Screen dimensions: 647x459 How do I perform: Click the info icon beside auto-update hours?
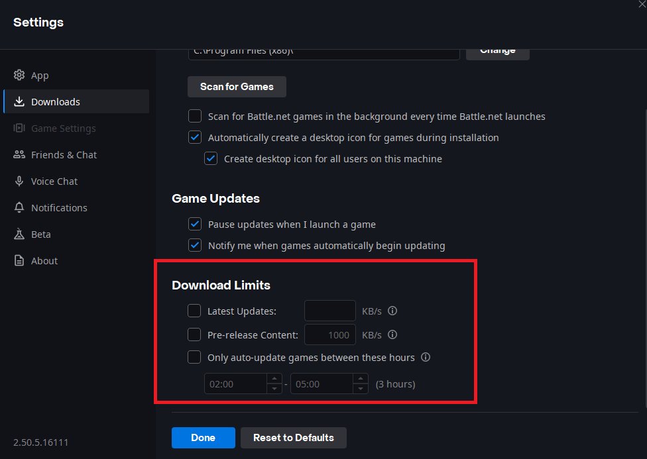click(426, 357)
